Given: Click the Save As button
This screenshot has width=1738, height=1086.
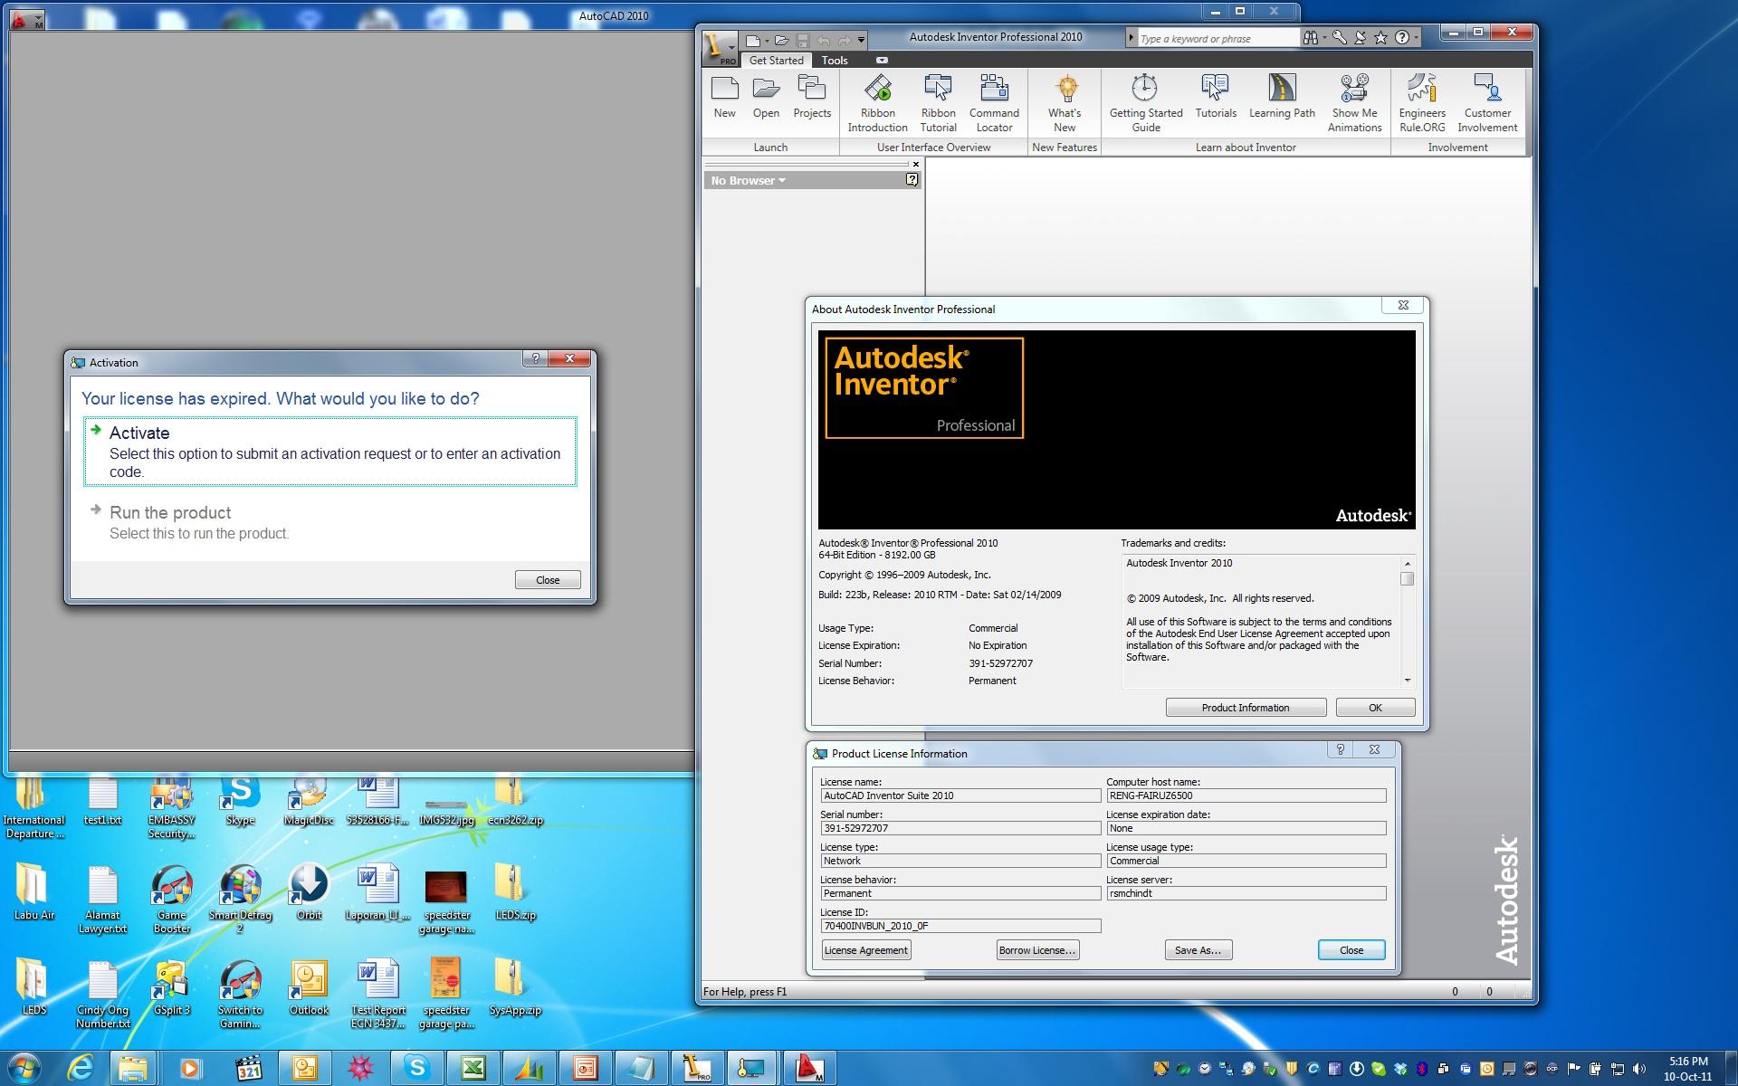Looking at the screenshot, I should 1198,950.
